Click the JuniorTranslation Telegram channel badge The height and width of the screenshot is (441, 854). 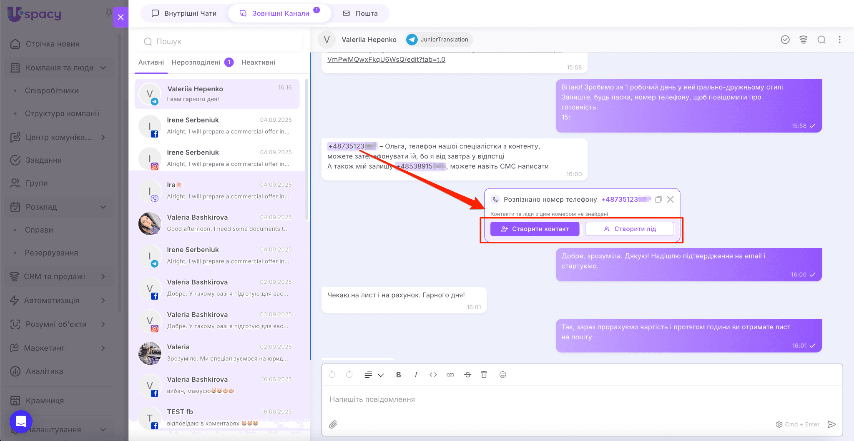pyautogui.click(x=438, y=40)
